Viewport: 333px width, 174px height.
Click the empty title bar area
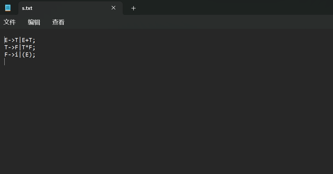tap(234, 8)
